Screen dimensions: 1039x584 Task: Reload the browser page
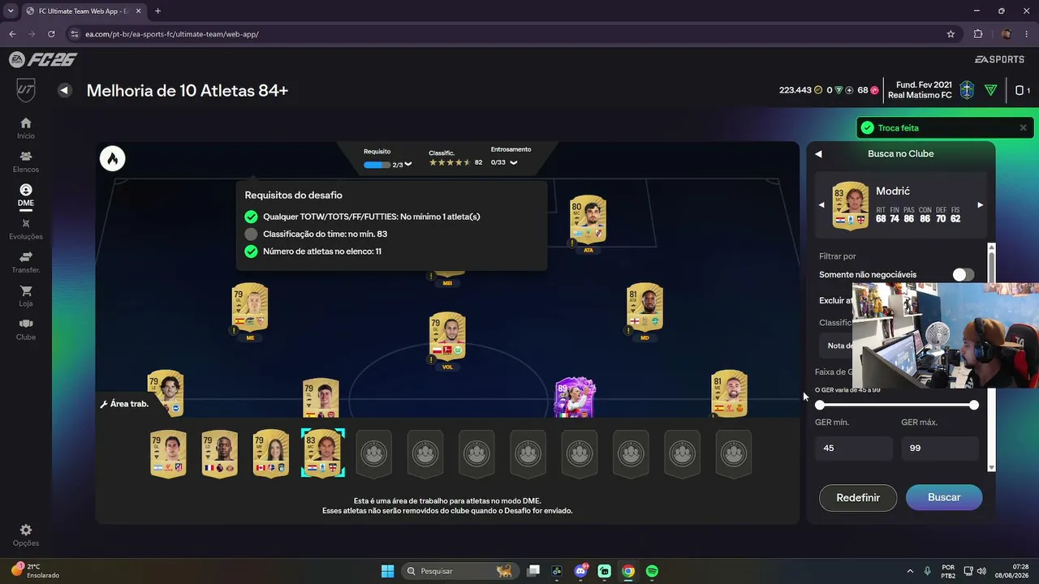[51, 34]
